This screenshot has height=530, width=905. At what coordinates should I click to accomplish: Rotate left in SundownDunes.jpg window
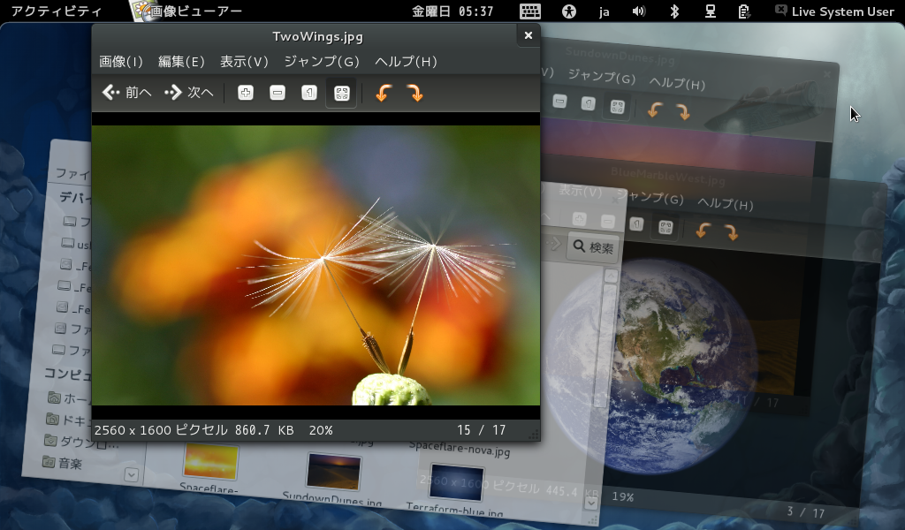coord(654,110)
